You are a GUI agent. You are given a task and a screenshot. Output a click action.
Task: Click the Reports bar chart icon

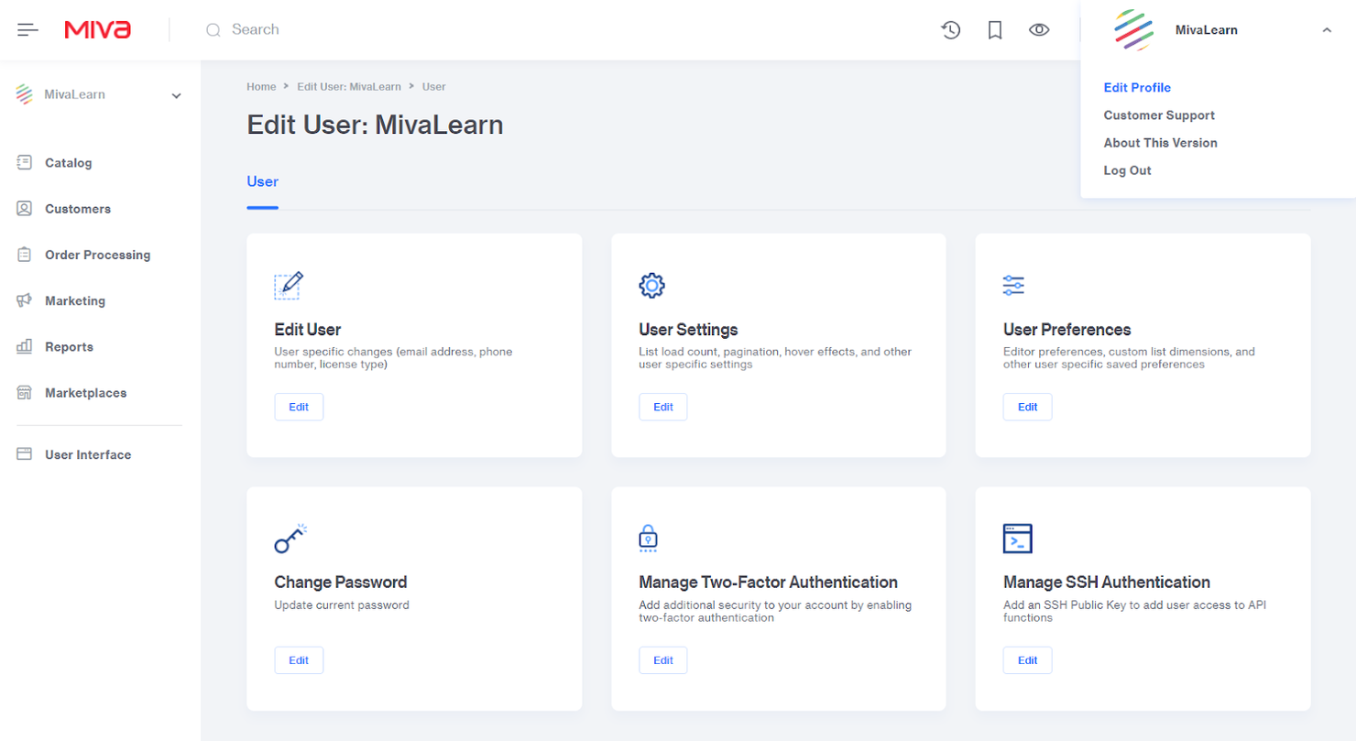point(25,347)
